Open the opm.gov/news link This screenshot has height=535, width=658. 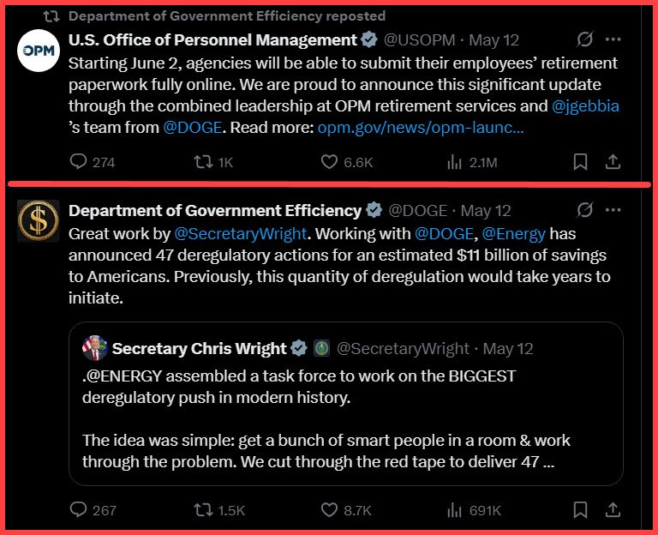pos(420,129)
